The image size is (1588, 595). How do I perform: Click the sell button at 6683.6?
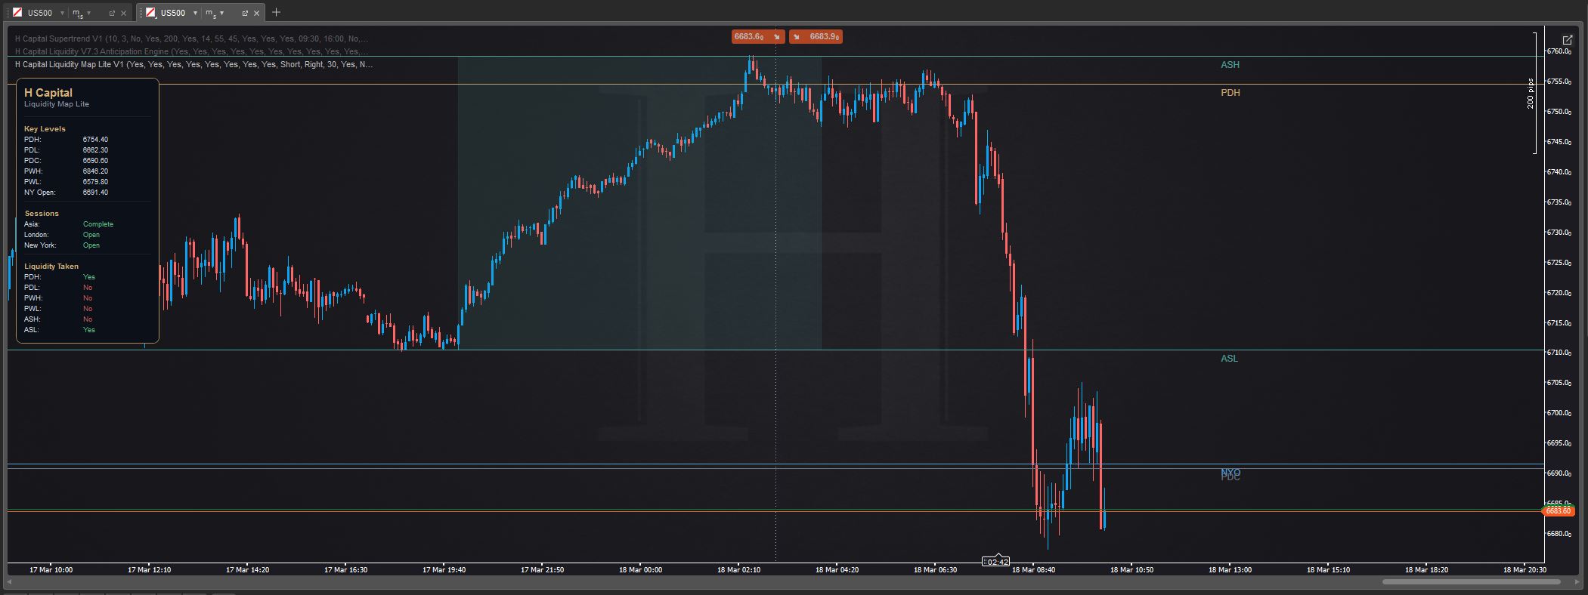coord(758,36)
